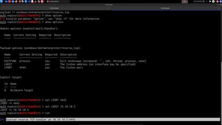Launch the blue folder file manager icon
Image resolution: width=222 pixels, height=125 pixels.
tap(6, 1)
